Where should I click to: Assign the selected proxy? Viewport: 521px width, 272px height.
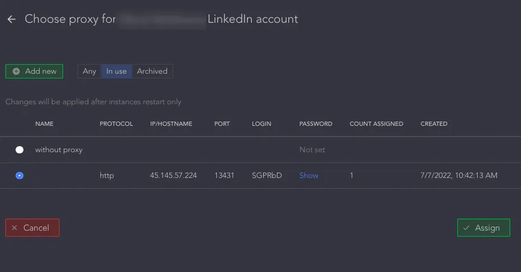(x=484, y=228)
